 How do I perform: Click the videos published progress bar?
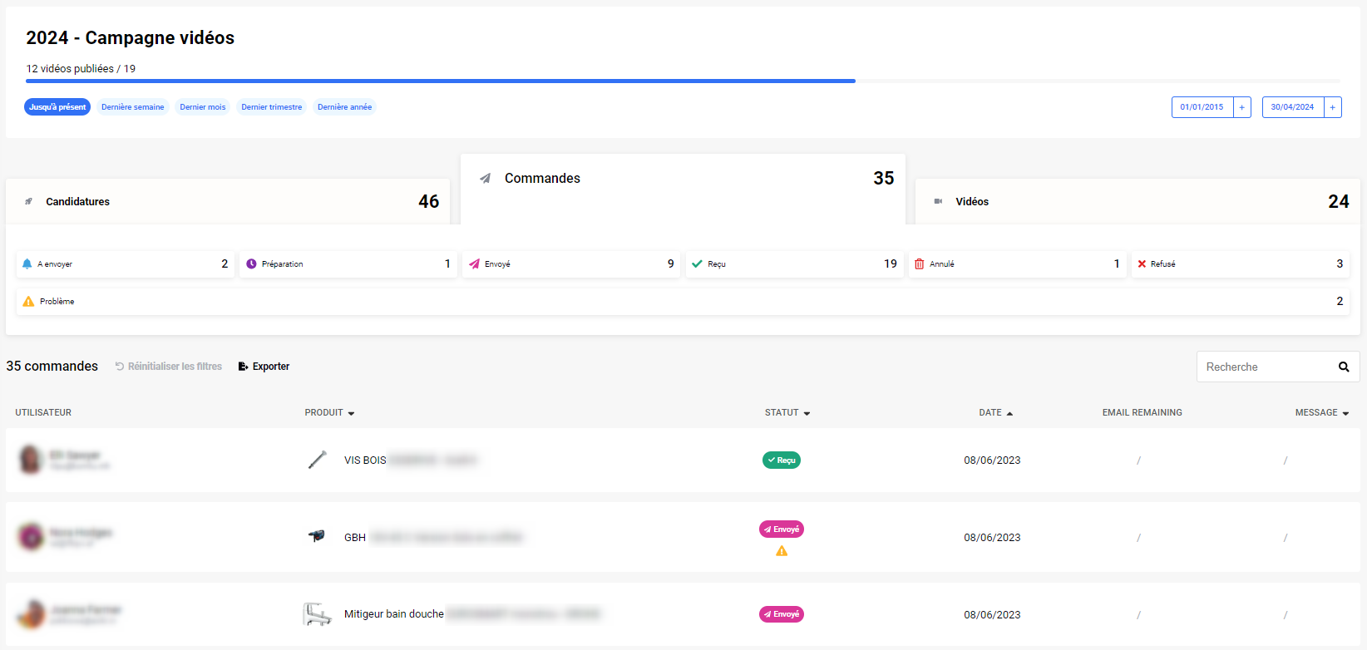pyautogui.click(x=441, y=81)
